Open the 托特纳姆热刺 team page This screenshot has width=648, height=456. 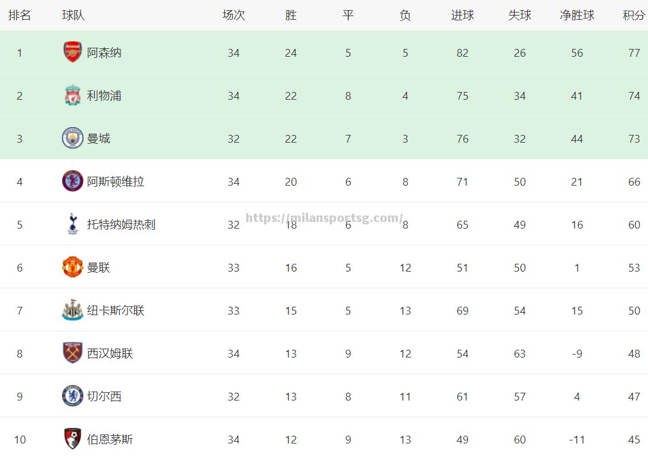point(121,224)
